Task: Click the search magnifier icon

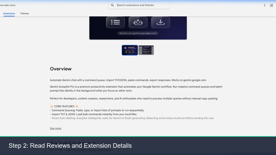Action: pos(112,5)
